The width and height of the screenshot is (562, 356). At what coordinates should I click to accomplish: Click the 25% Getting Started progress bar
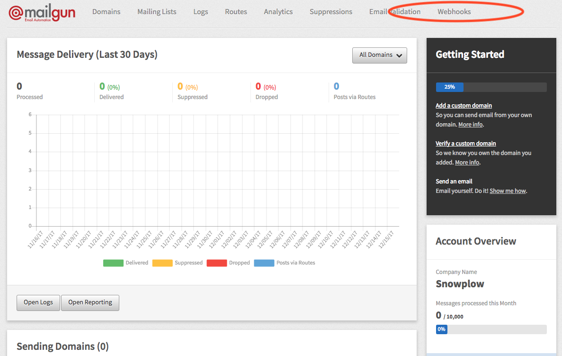click(x=491, y=87)
